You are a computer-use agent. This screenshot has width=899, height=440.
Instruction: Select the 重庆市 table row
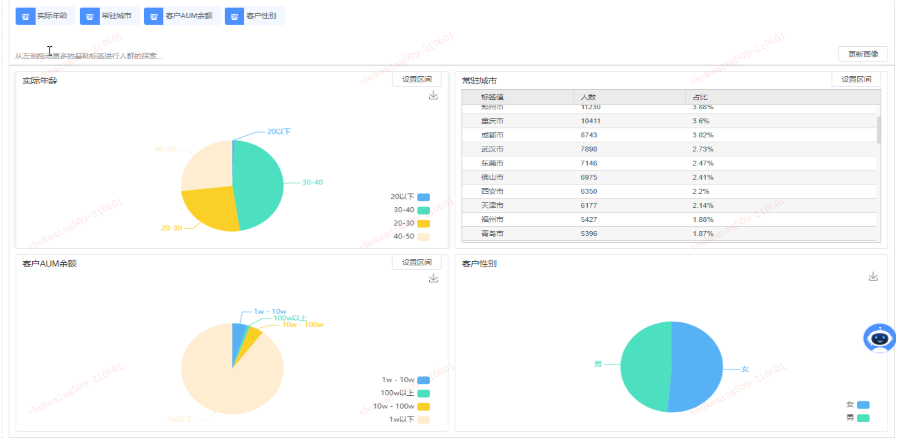point(669,121)
